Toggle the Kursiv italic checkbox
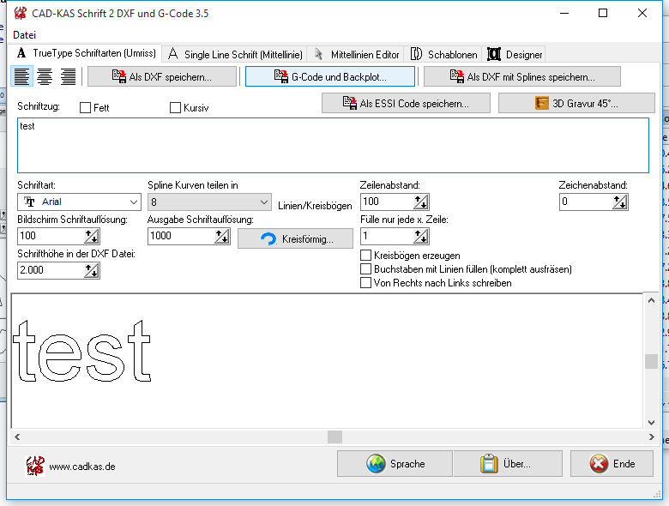 [x=176, y=108]
